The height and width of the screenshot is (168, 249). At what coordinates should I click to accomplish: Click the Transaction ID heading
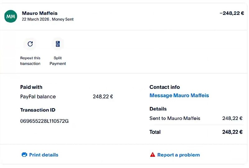[38, 110]
